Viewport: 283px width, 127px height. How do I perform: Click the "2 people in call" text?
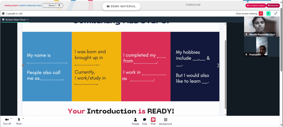click(x=14, y=14)
